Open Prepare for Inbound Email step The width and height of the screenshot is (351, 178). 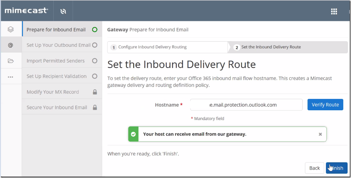pos(62,30)
